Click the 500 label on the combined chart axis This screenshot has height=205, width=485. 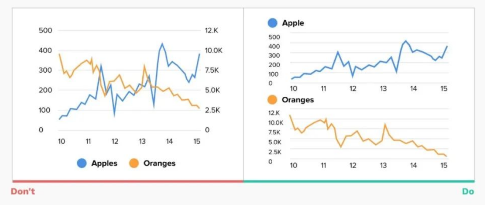pos(45,30)
